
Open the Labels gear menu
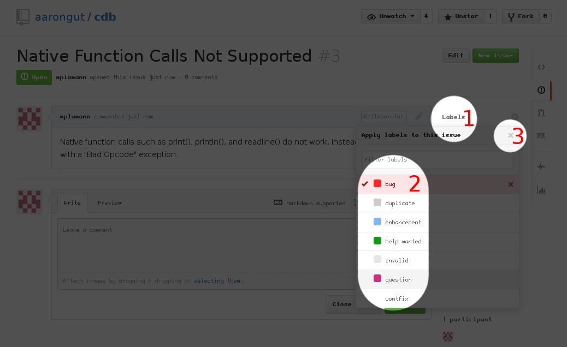[515, 117]
